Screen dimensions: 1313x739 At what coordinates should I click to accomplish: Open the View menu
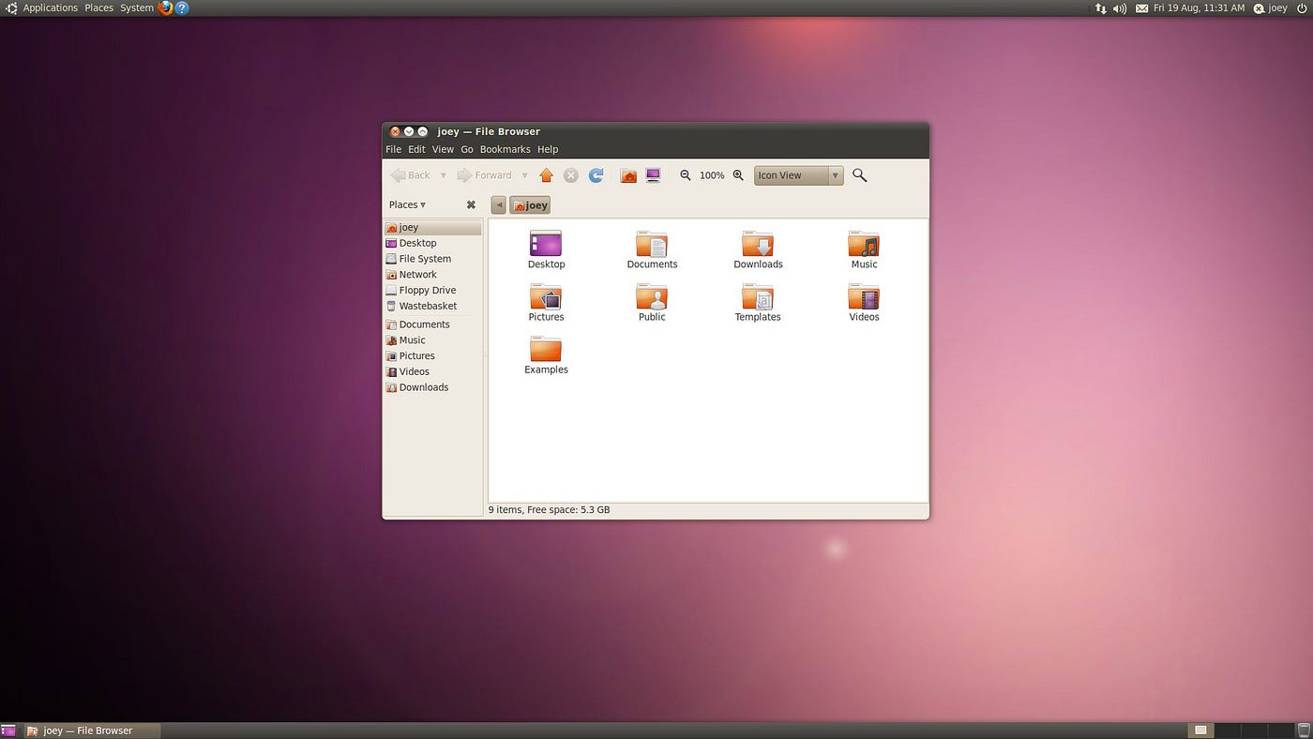[x=443, y=149]
